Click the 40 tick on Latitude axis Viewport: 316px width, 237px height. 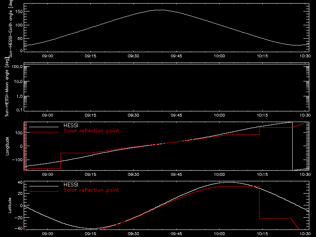pos(20,182)
